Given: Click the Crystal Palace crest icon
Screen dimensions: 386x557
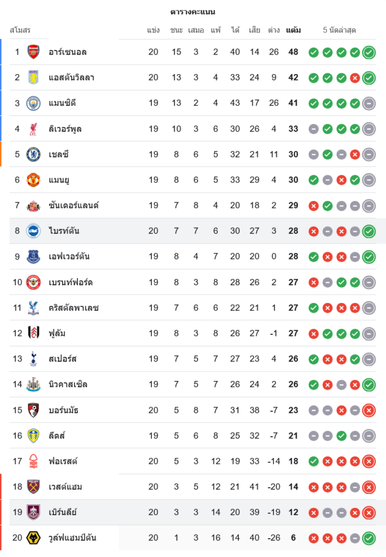Looking at the screenshot, I should 33,307.
